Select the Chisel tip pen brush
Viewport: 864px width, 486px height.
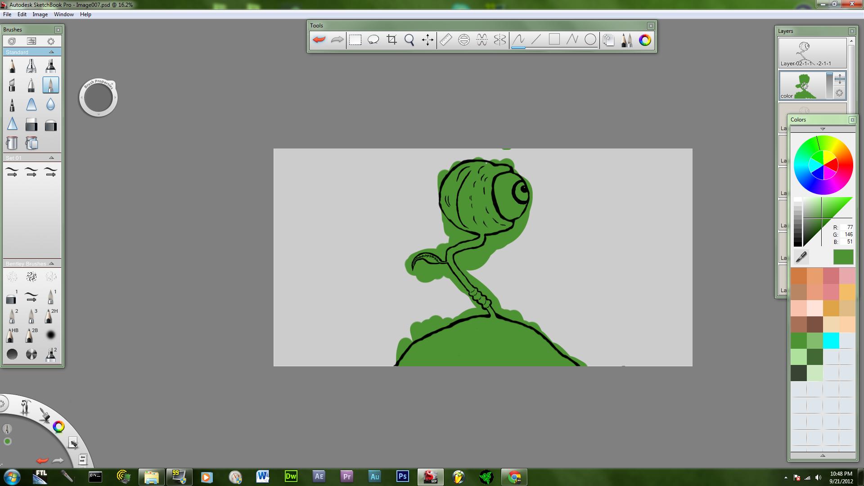[x=12, y=85]
